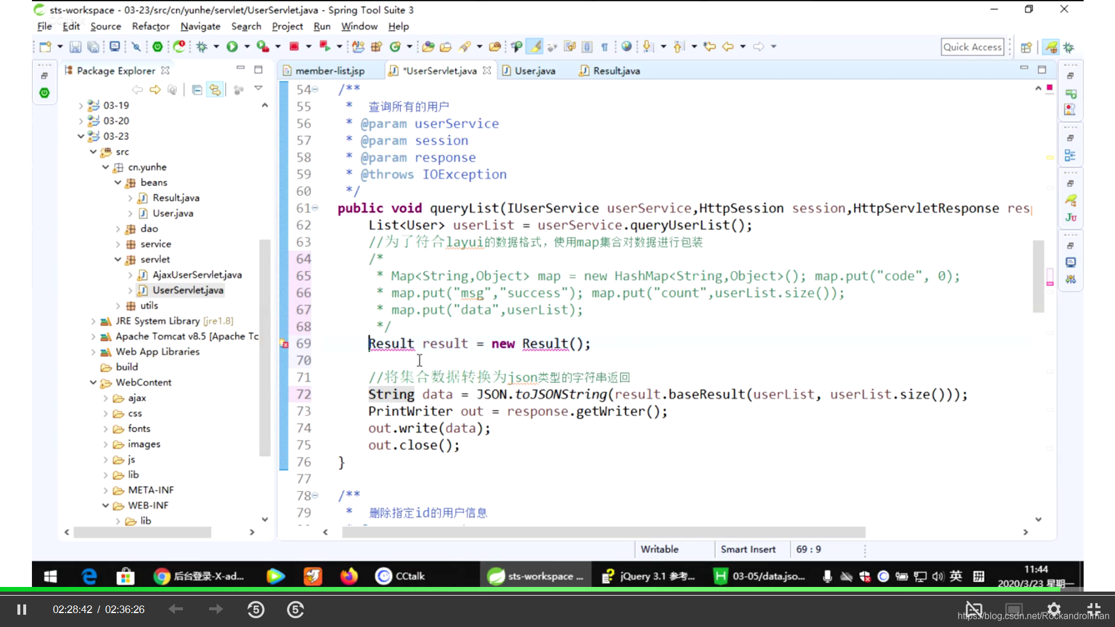Click forward arrow in Package Explorer toolbar
Screen dimensions: 1115x627
[x=155, y=90]
